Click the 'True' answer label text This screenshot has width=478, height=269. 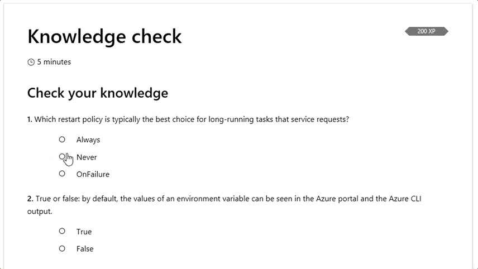(84, 232)
